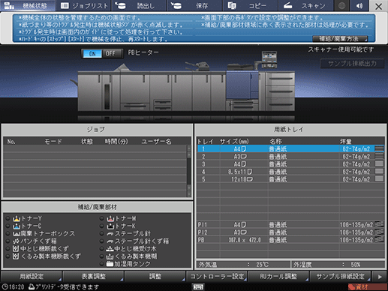Click the トナーM status indicator

101,218
